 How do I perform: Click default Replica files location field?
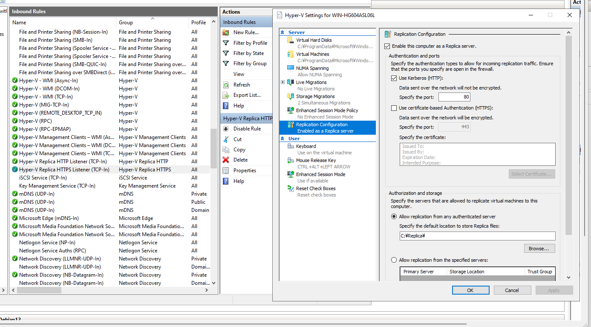click(477, 236)
